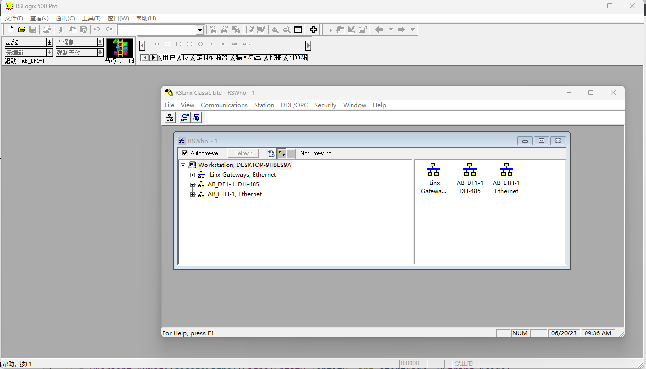
Task: Select Linx Gateways icon in right pane
Action: click(433, 179)
